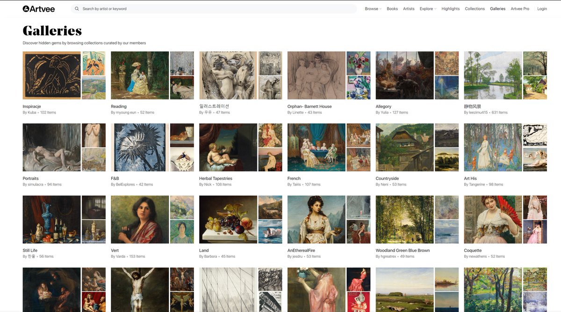This screenshot has width=561, height=312.
Task: Open the Land gallery title
Action: tap(204, 250)
